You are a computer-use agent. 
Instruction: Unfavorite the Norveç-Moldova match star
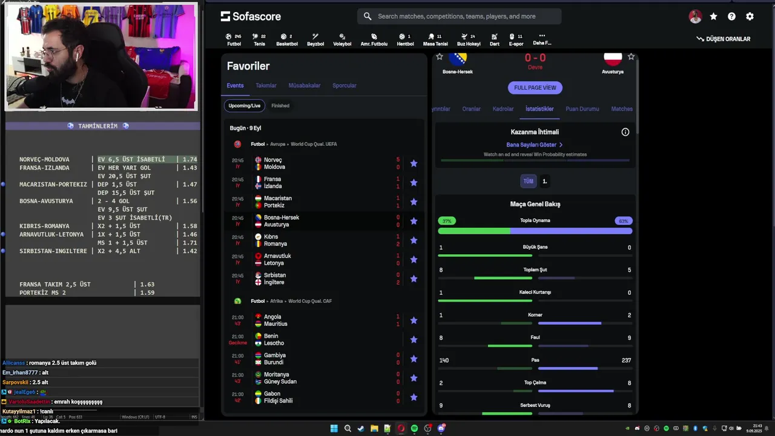point(414,163)
